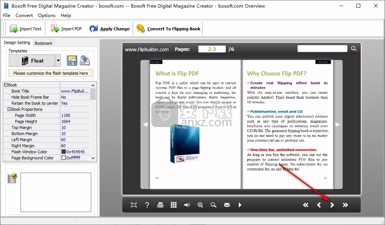Viewport: 385px width, 225px height.
Task: Click the empty preview box in left panel
Action: [x=56, y=192]
